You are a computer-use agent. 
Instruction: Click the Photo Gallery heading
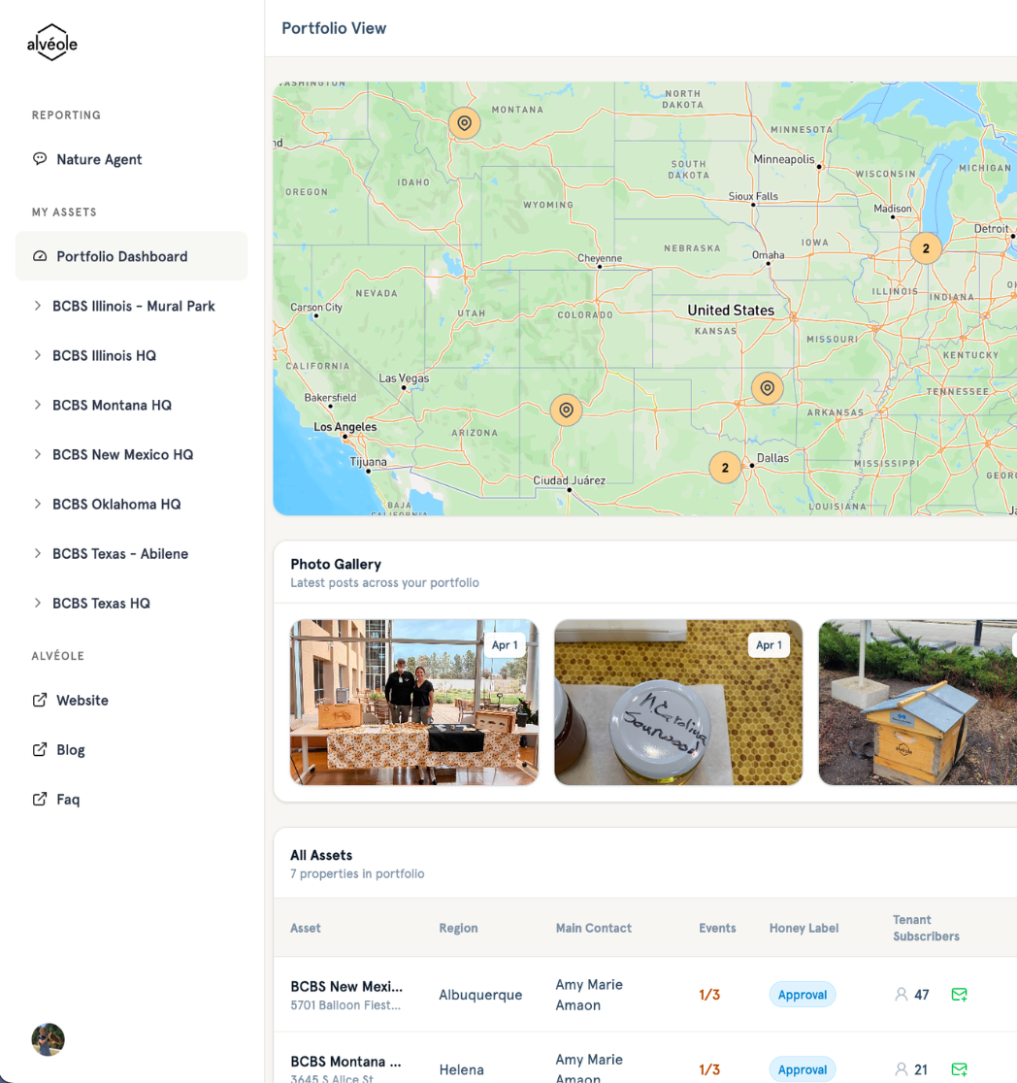336,564
